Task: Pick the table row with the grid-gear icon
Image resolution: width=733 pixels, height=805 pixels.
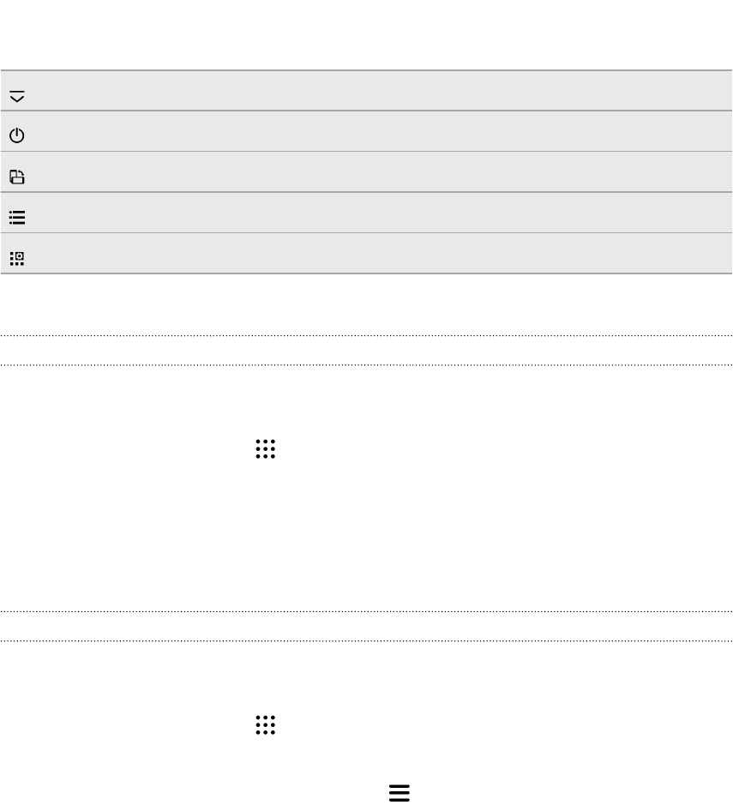Action: point(367,253)
